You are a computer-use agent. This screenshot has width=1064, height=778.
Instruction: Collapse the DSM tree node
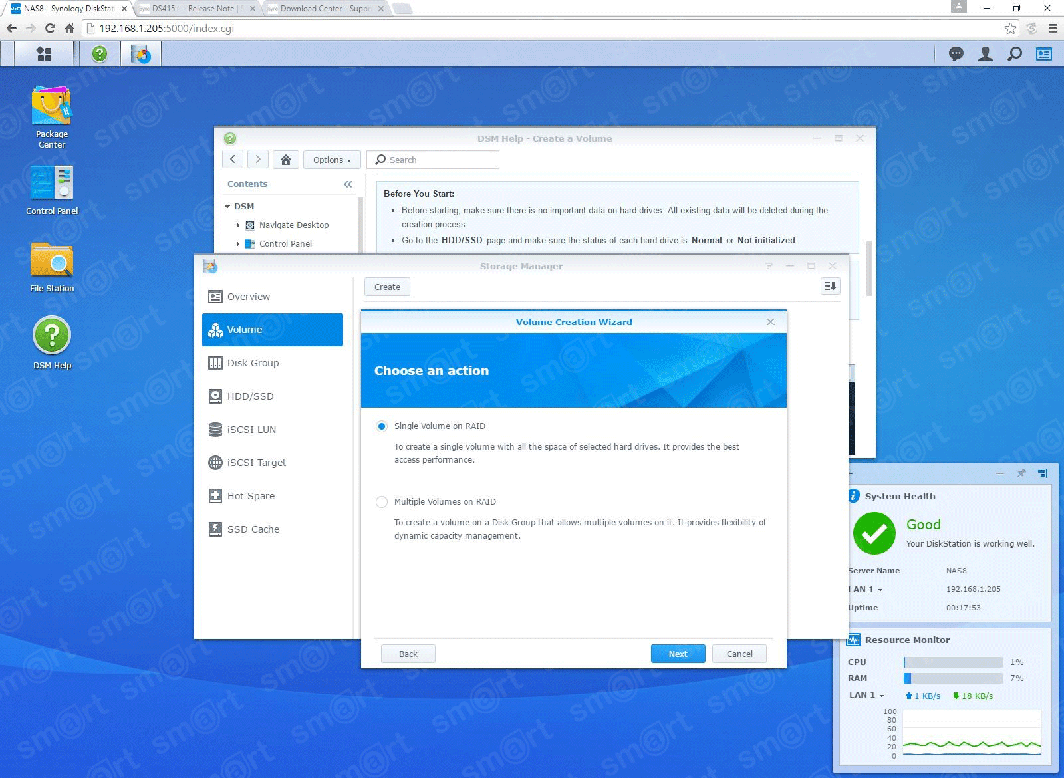[227, 207]
